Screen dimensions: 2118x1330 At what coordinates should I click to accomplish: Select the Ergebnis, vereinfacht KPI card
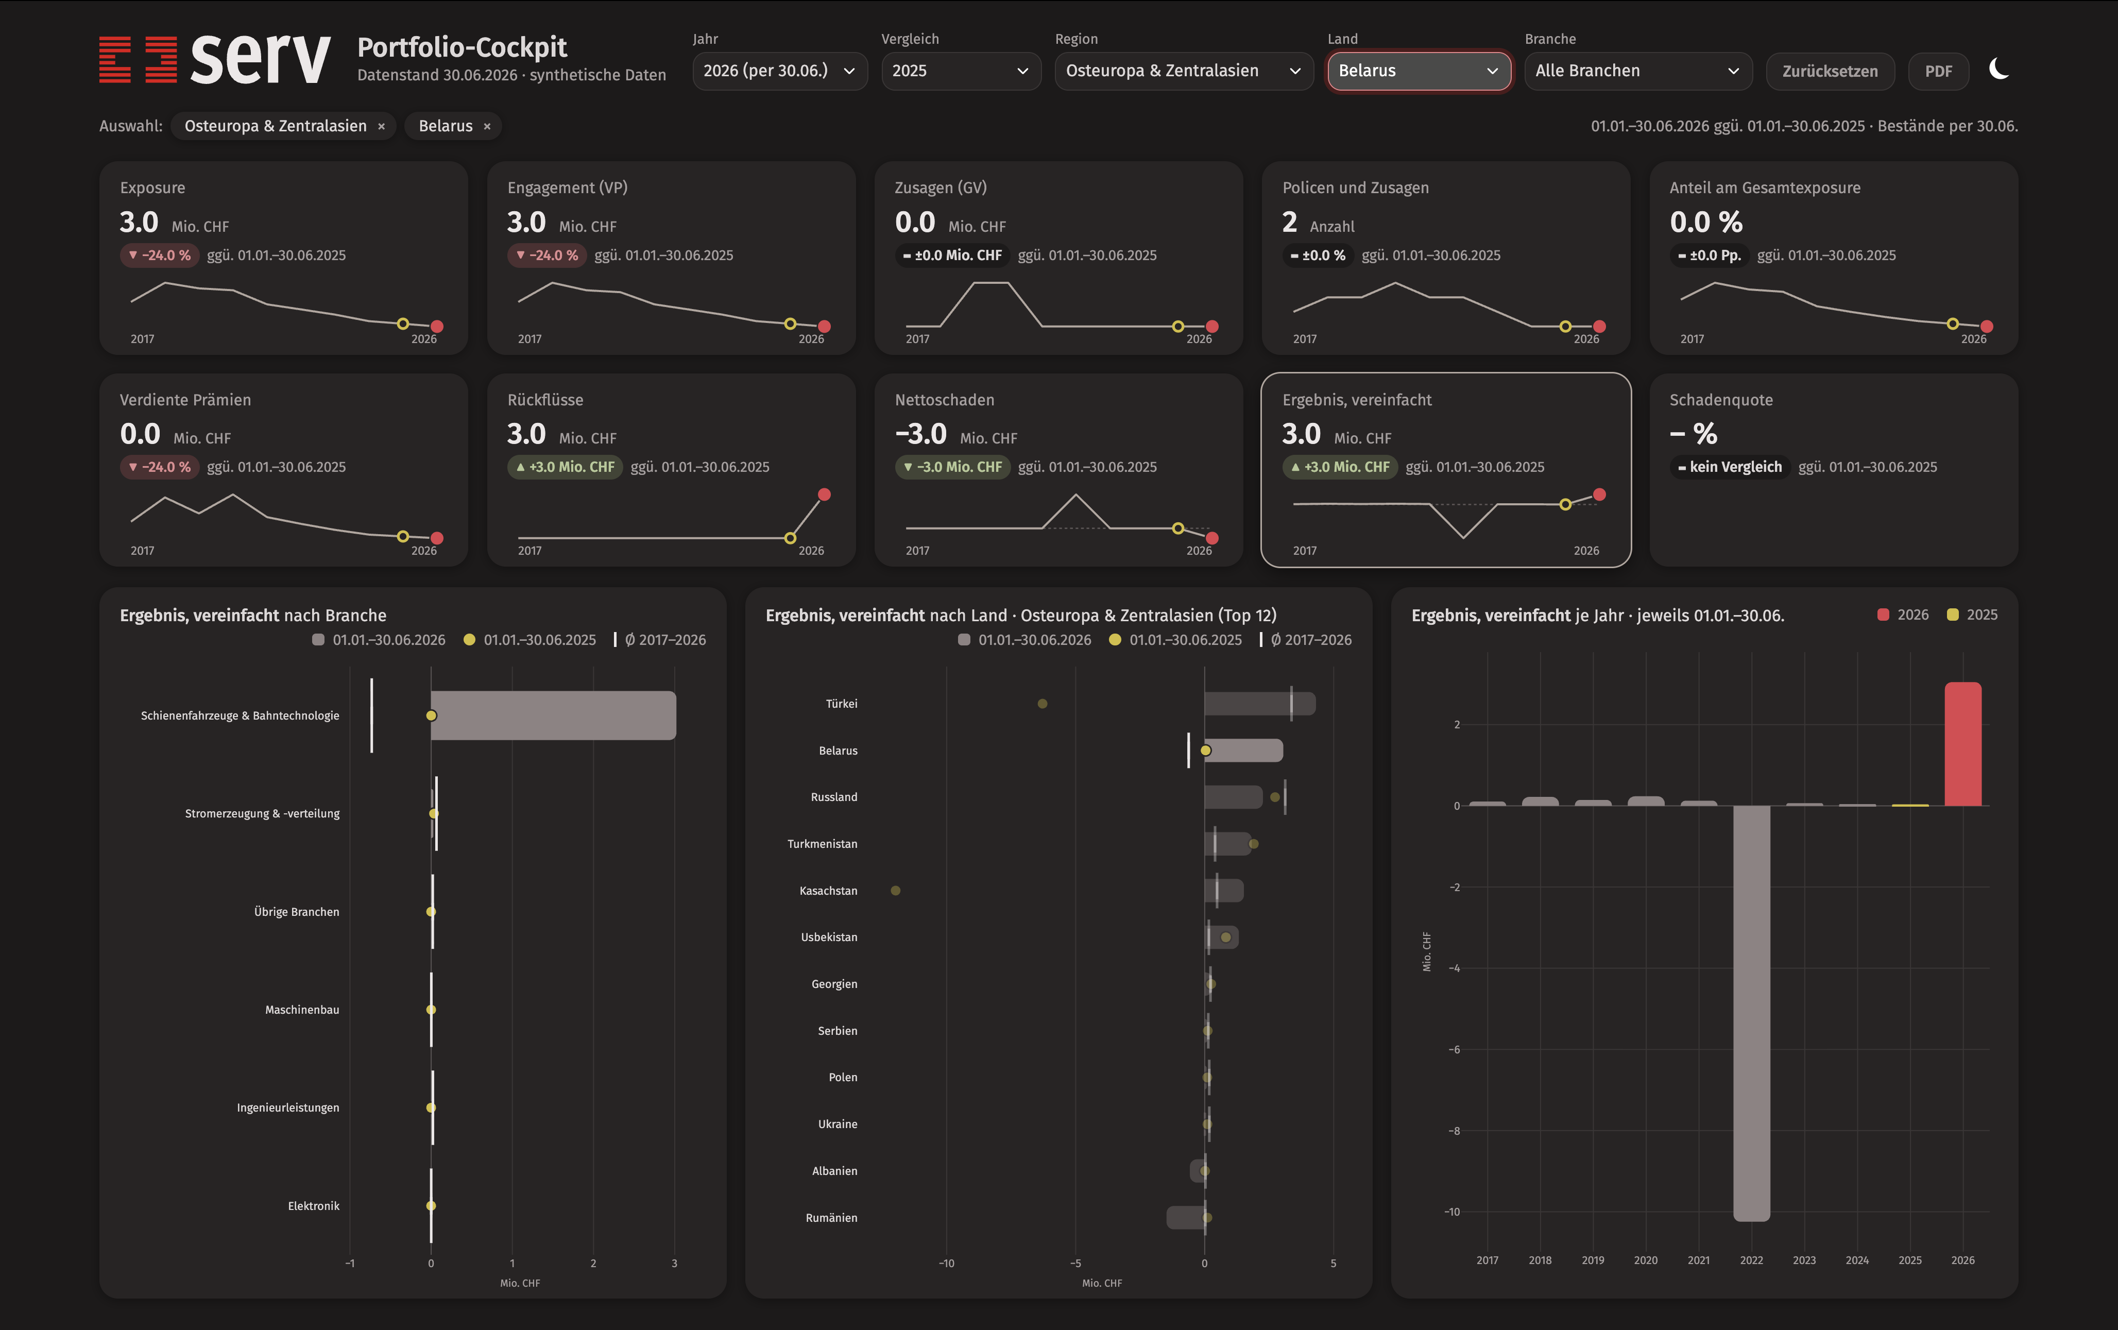1446,470
